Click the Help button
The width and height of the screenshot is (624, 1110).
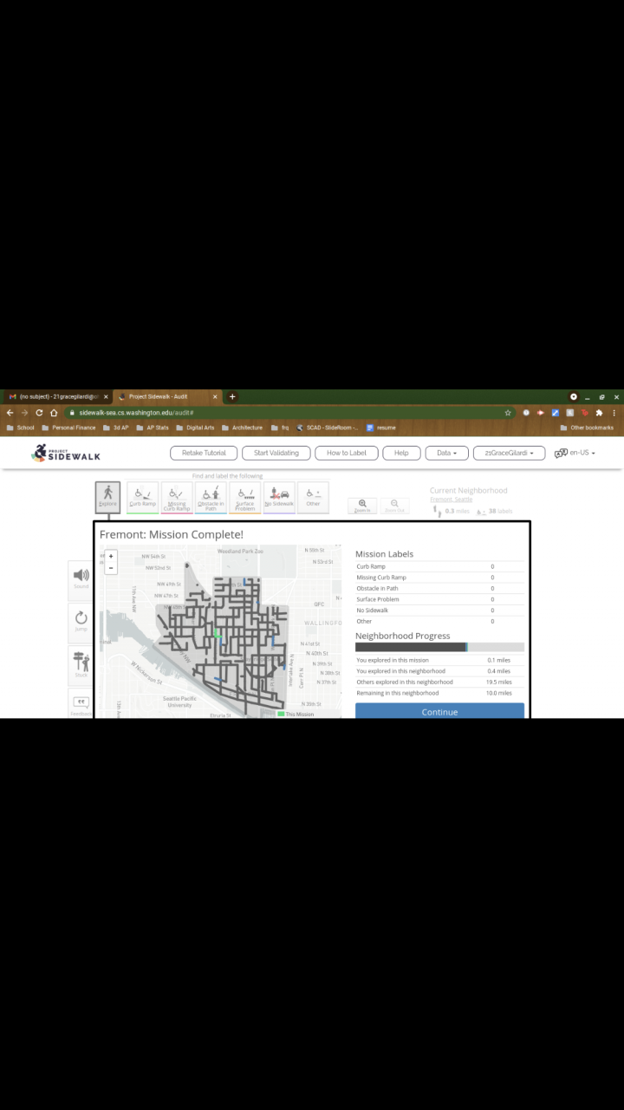(x=401, y=453)
